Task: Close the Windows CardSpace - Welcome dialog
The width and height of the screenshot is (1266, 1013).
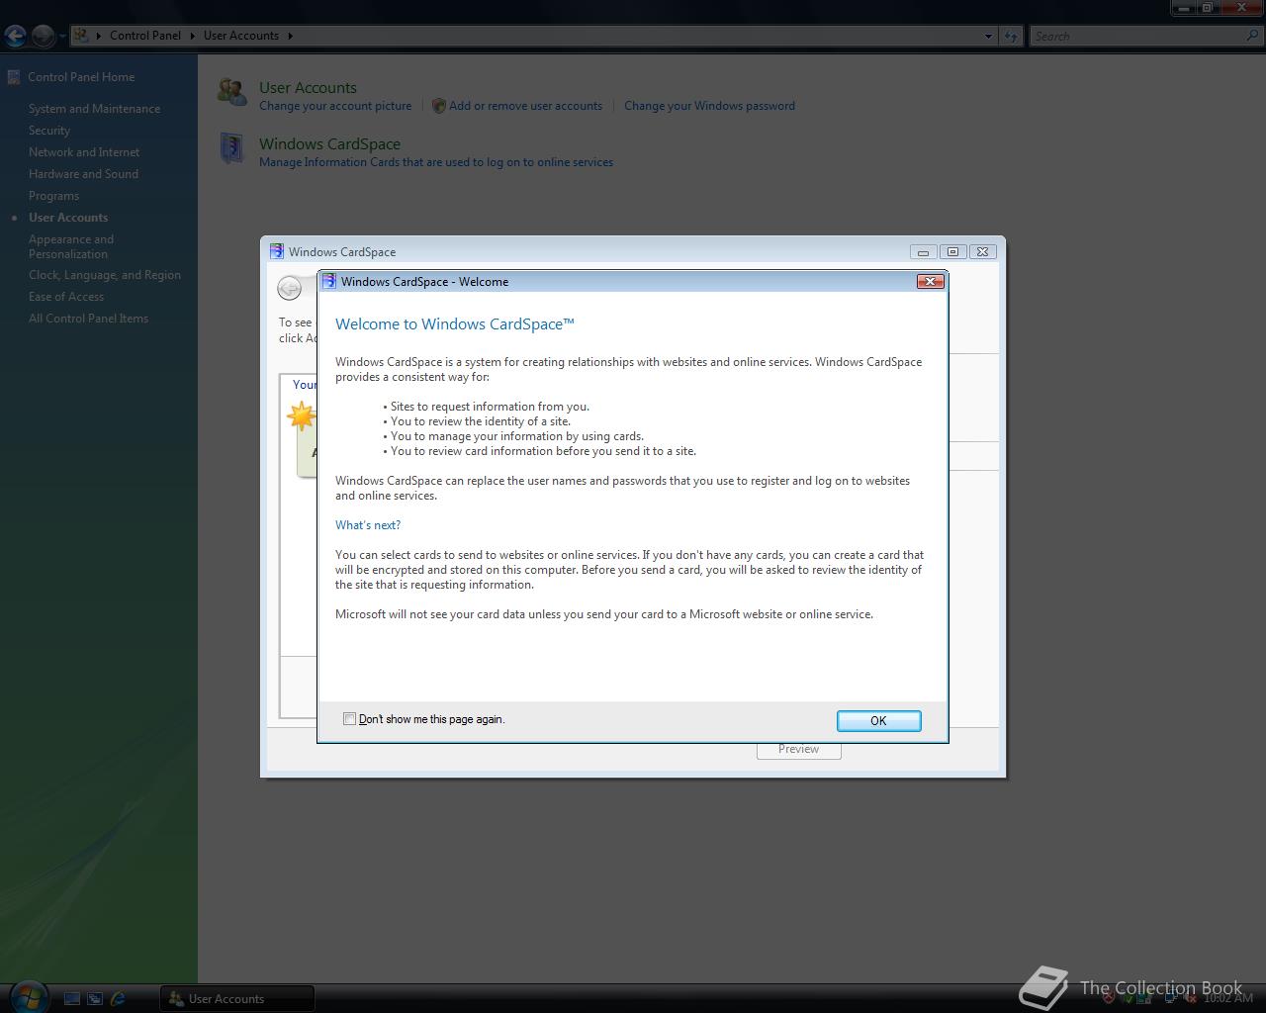Action: (x=930, y=282)
